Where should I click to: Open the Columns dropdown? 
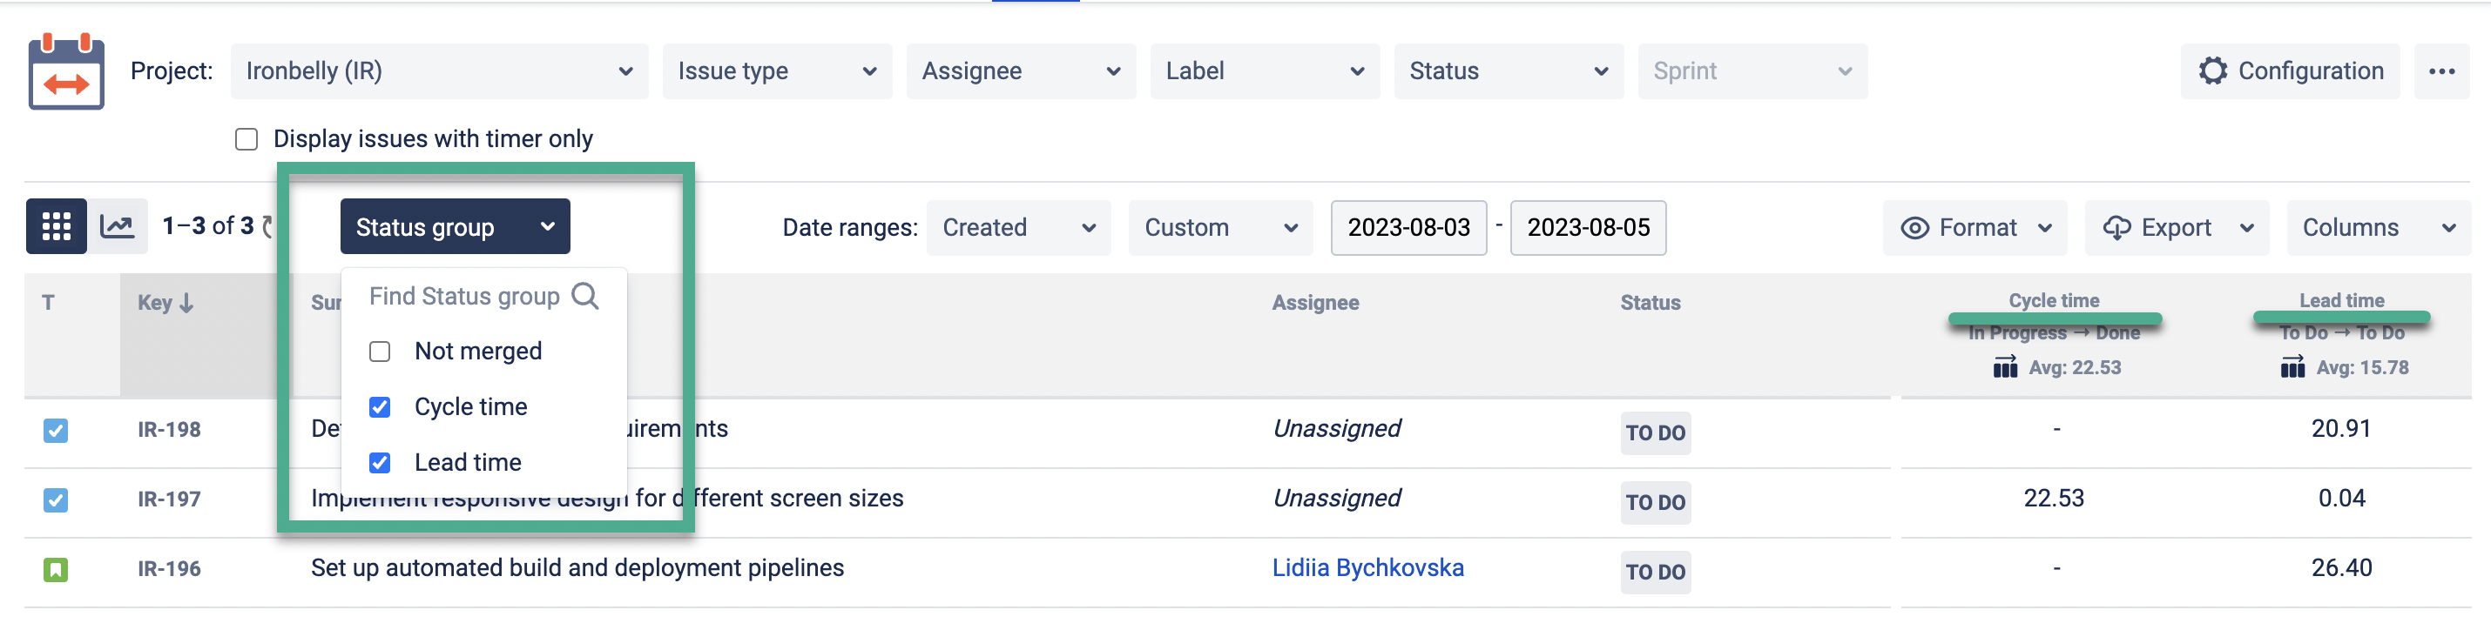point(2377,227)
